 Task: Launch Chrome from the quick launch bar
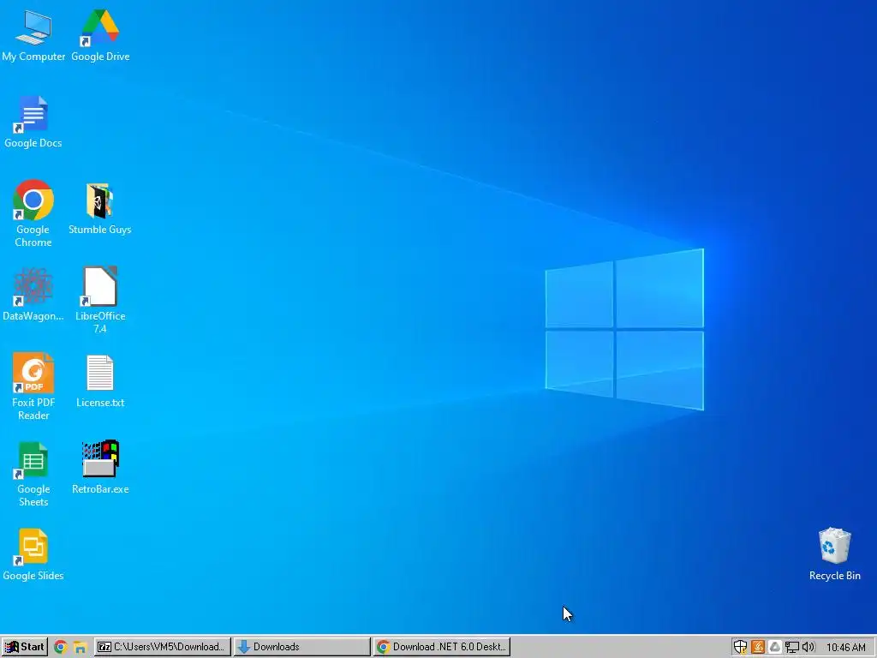pyautogui.click(x=61, y=647)
